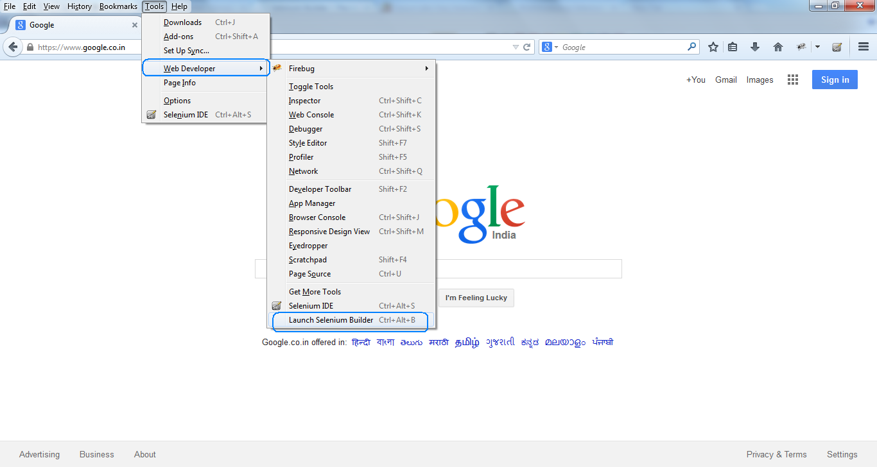
Task: Open Downloads with the arrow icon
Action: [x=755, y=46]
